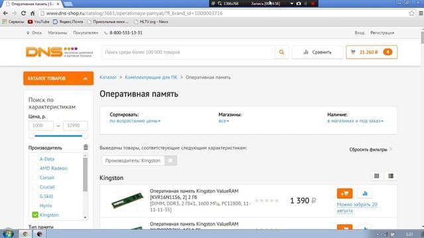Open the Магазины все dropdown
424x238 pixels.
224,121
